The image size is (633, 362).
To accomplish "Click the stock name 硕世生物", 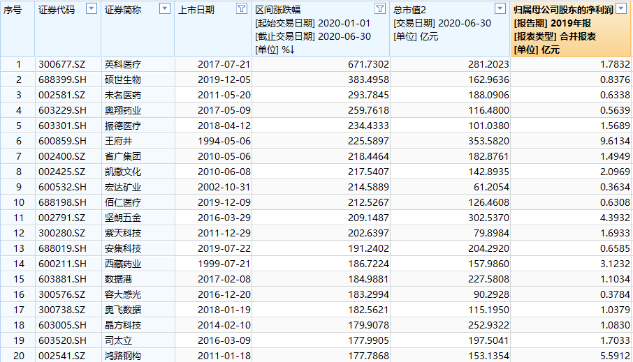I will [x=123, y=80].
